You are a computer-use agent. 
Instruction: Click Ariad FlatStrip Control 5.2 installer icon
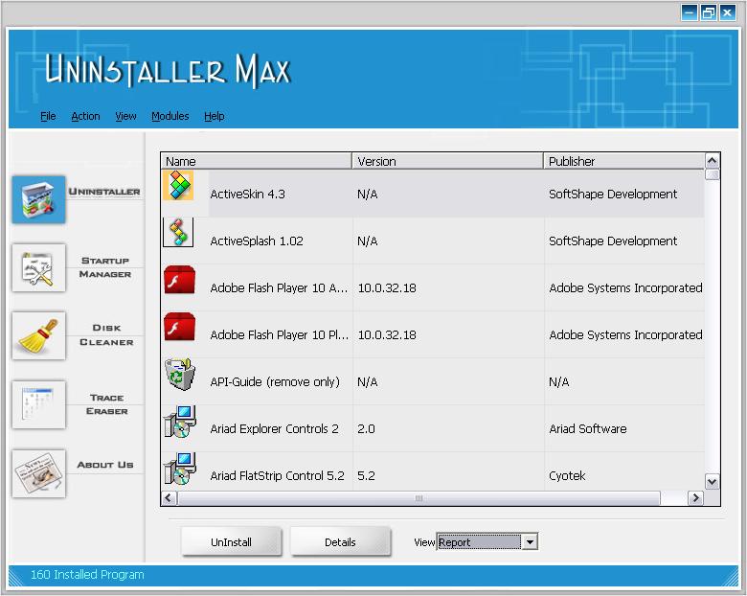point(180,469)
